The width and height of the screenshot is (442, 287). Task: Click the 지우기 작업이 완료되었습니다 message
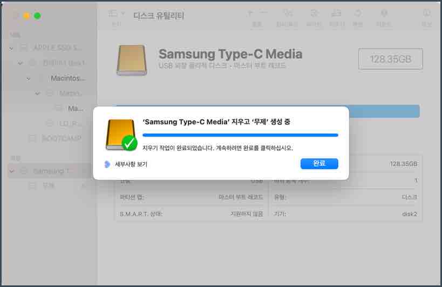[217, 148]
